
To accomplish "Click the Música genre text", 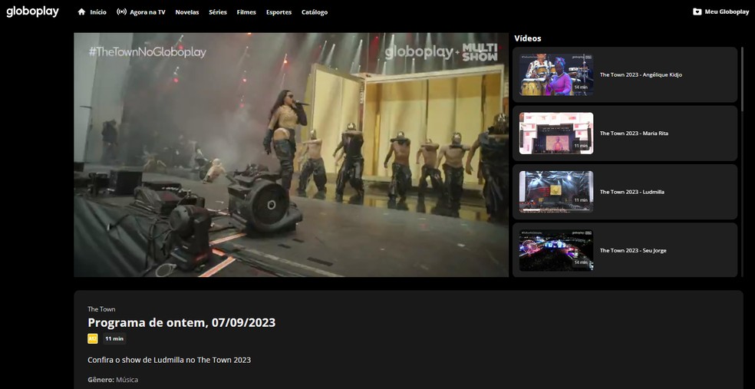I will (127, 380).
